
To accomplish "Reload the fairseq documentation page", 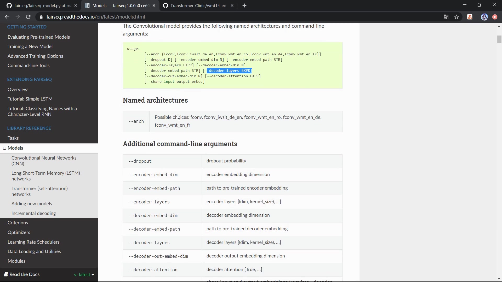I will [x=28, y=17].
